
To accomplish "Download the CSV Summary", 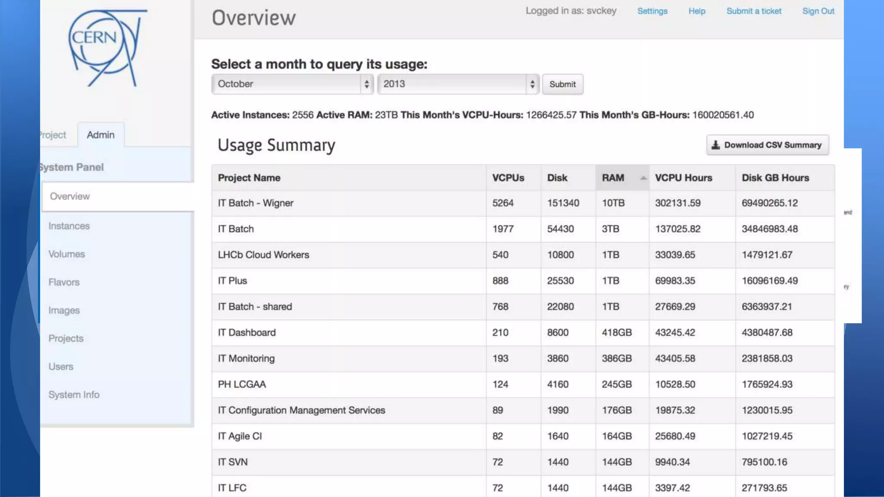I will (767, 145).
